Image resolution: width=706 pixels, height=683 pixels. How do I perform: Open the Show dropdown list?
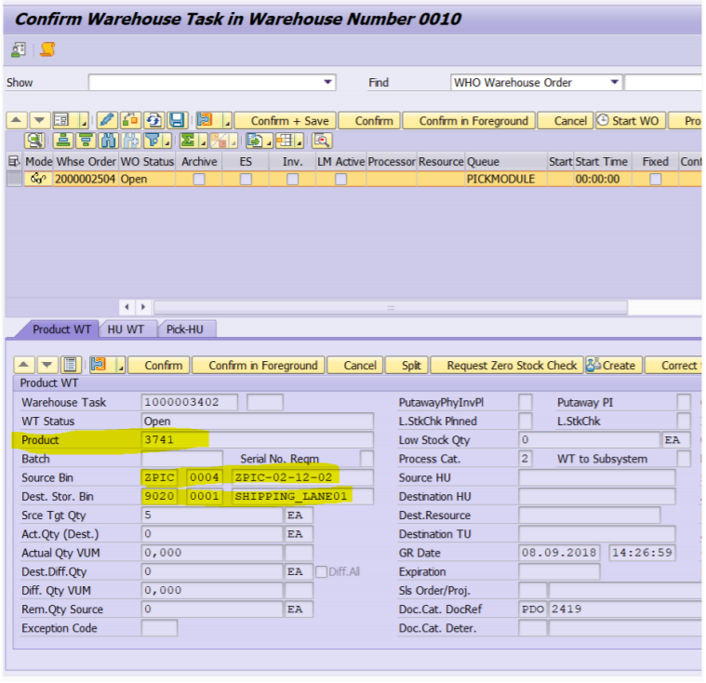pyautogui.click(x=327, y=83)
